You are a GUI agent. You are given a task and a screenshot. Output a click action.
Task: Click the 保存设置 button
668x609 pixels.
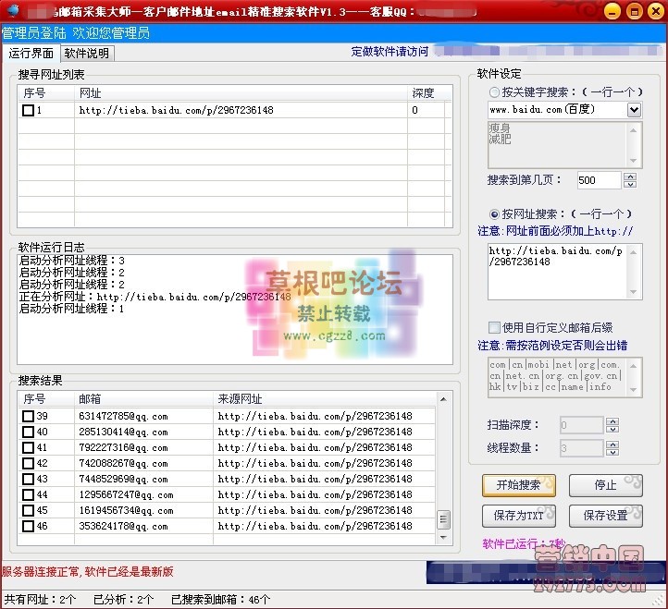tap(605, 515)
